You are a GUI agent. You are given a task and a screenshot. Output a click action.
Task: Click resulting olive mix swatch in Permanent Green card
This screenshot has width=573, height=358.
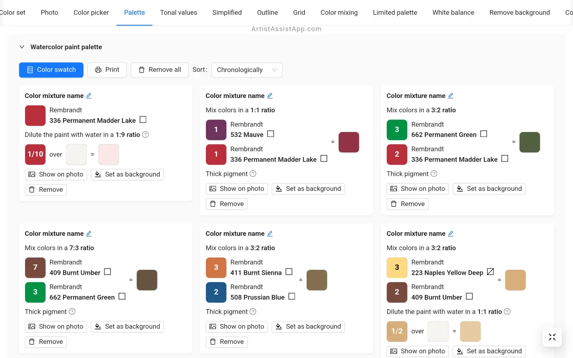tap(530, 142)
